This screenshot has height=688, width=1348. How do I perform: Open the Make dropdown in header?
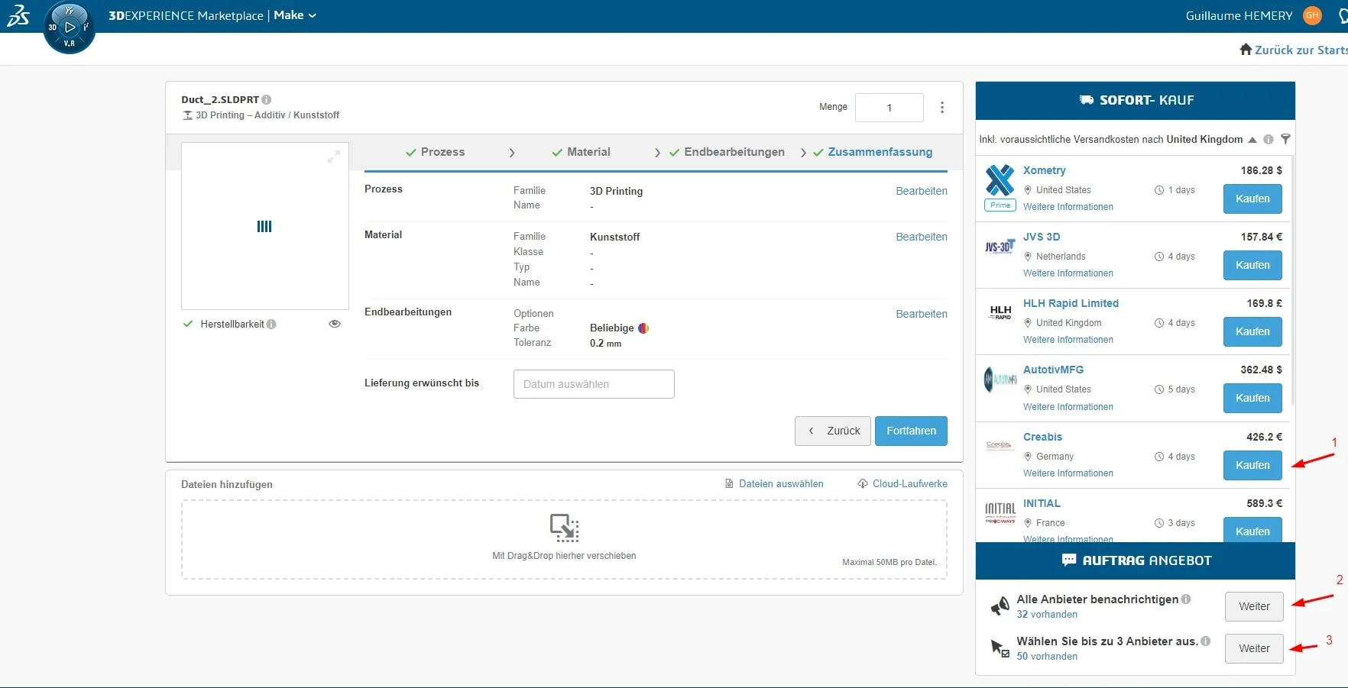[x=295, y=15]
